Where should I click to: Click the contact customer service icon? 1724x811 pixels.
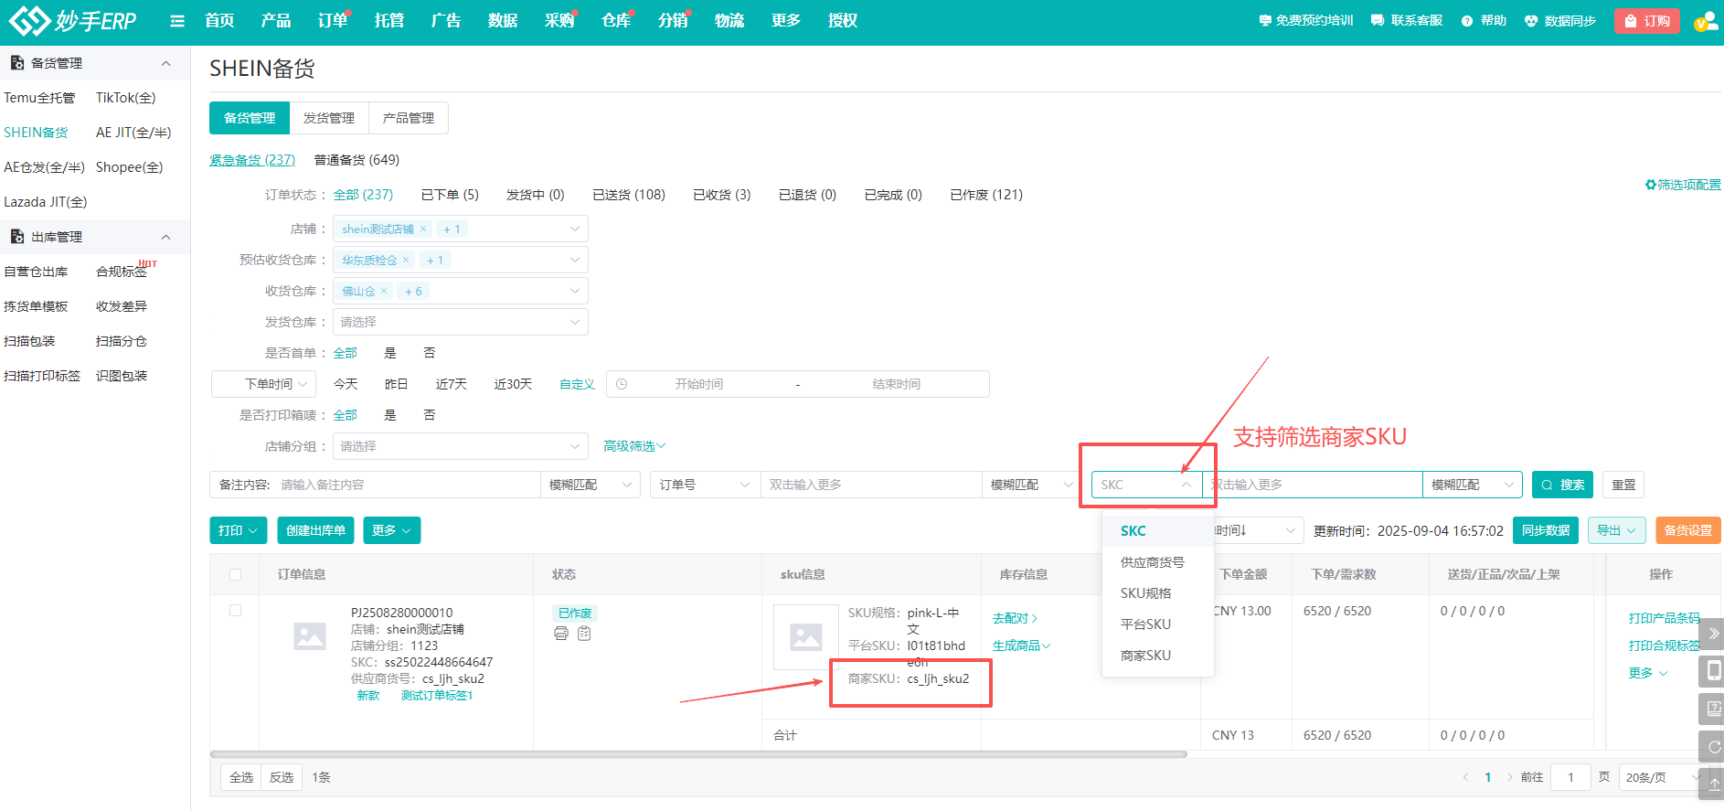[1378, 20]
